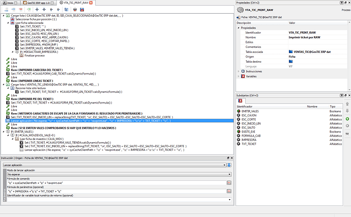Screen dimensions: 351x217
Task: Click into the Fórmula de parámetros field
Action: [x=116, y=191]
